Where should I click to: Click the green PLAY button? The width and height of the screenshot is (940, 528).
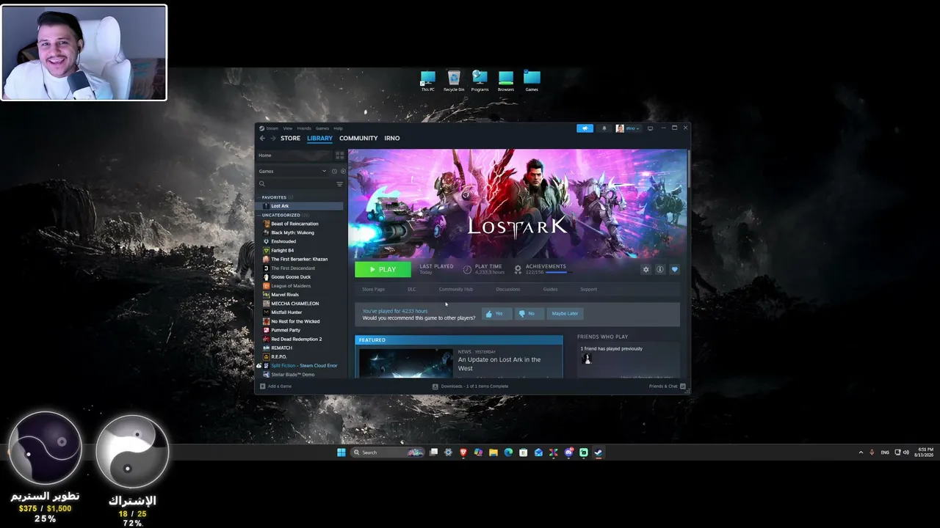383,269
